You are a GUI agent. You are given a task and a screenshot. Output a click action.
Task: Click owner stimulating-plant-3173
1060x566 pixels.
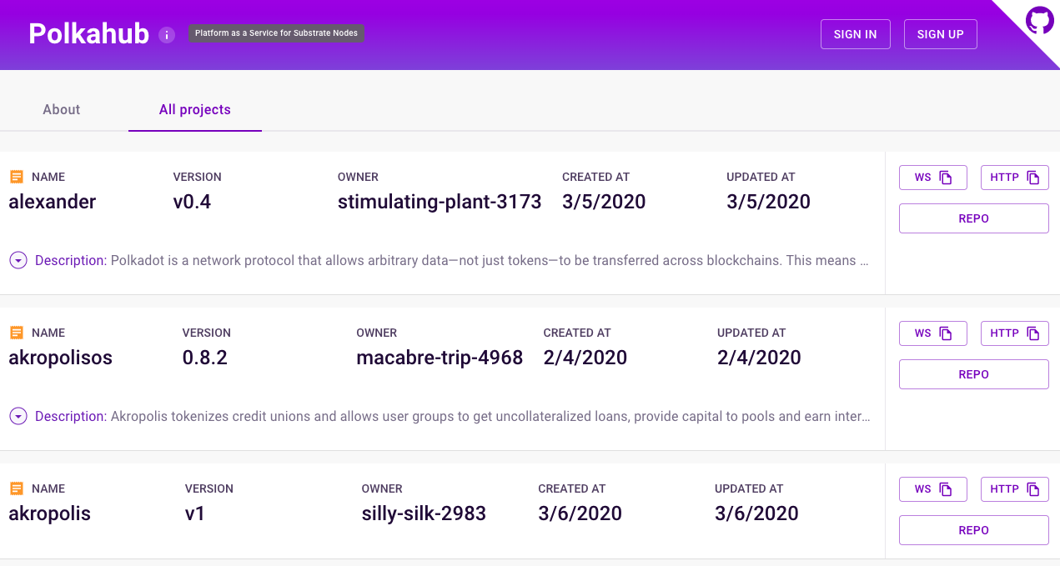(x=440, y=202)
